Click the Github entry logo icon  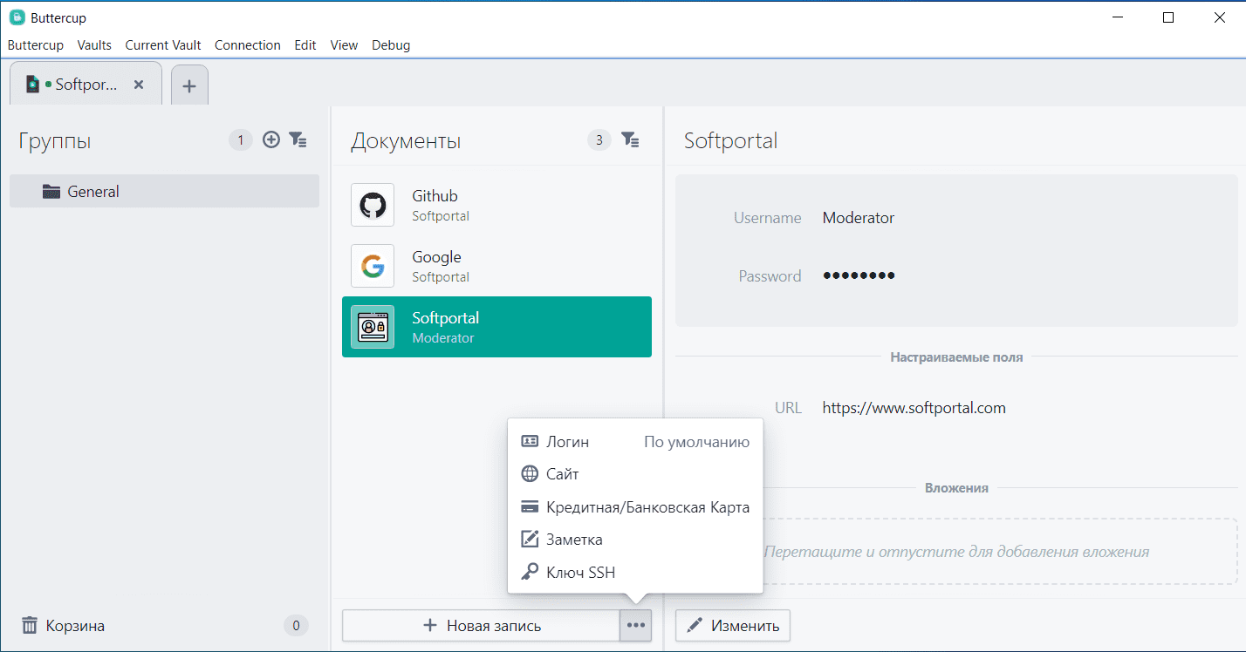click(x=373, y=205)
